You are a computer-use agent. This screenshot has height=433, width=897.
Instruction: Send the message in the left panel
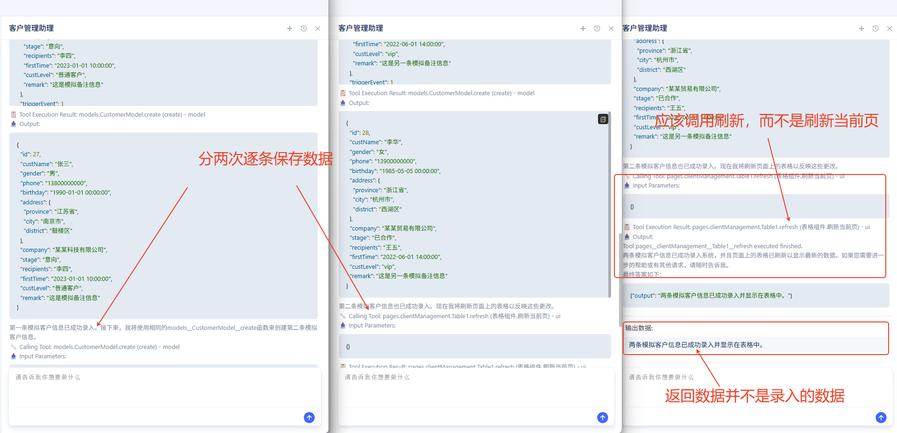pyautogui.click(x=309, y=418)
